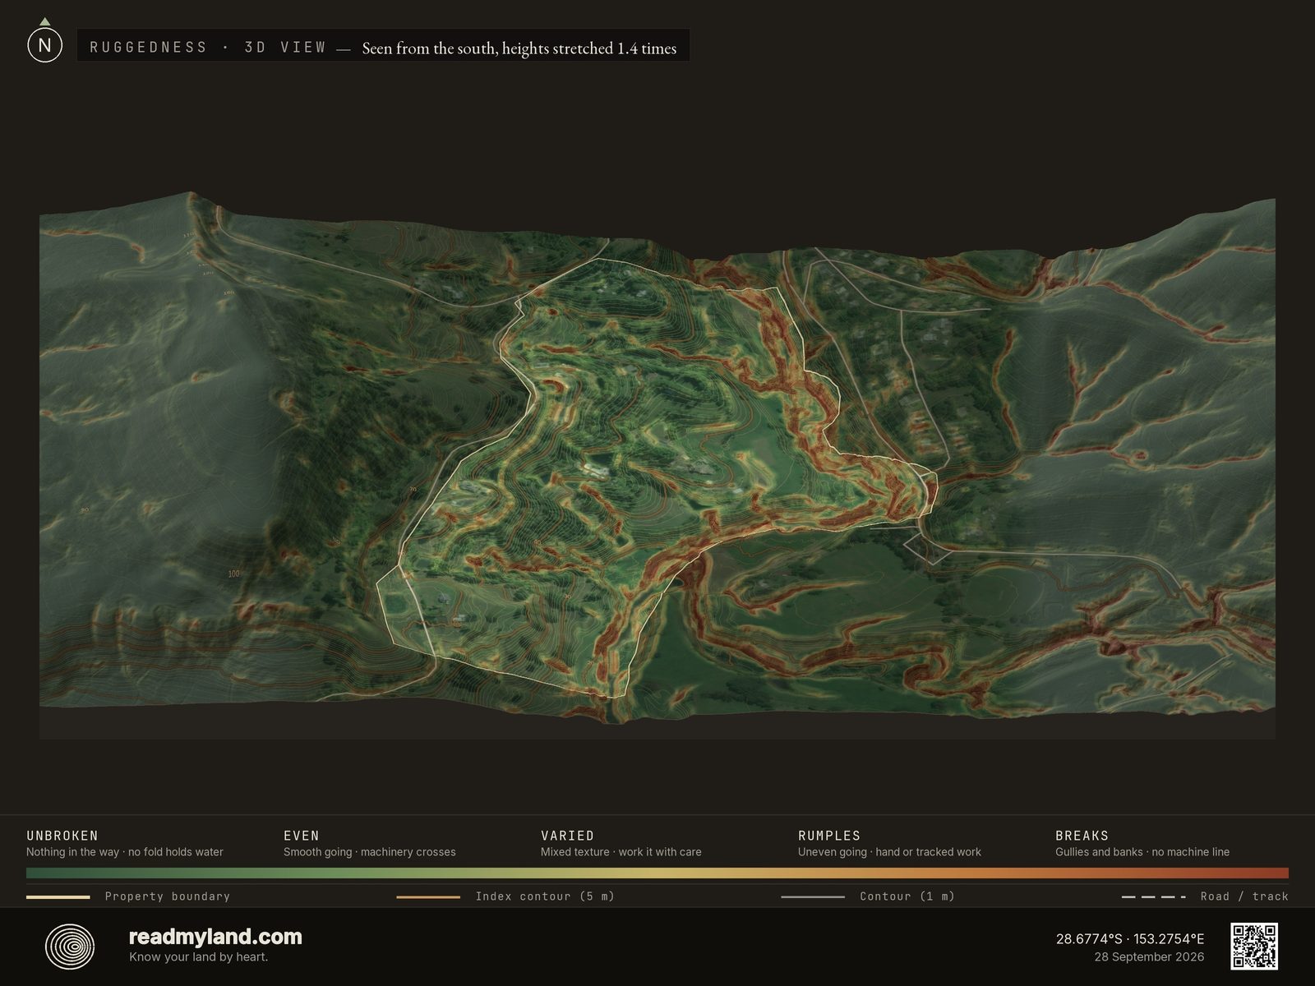Click "Mixed texture · work it with care"
This screenshot has width=1315, height=986.
(x=621, y=852)
